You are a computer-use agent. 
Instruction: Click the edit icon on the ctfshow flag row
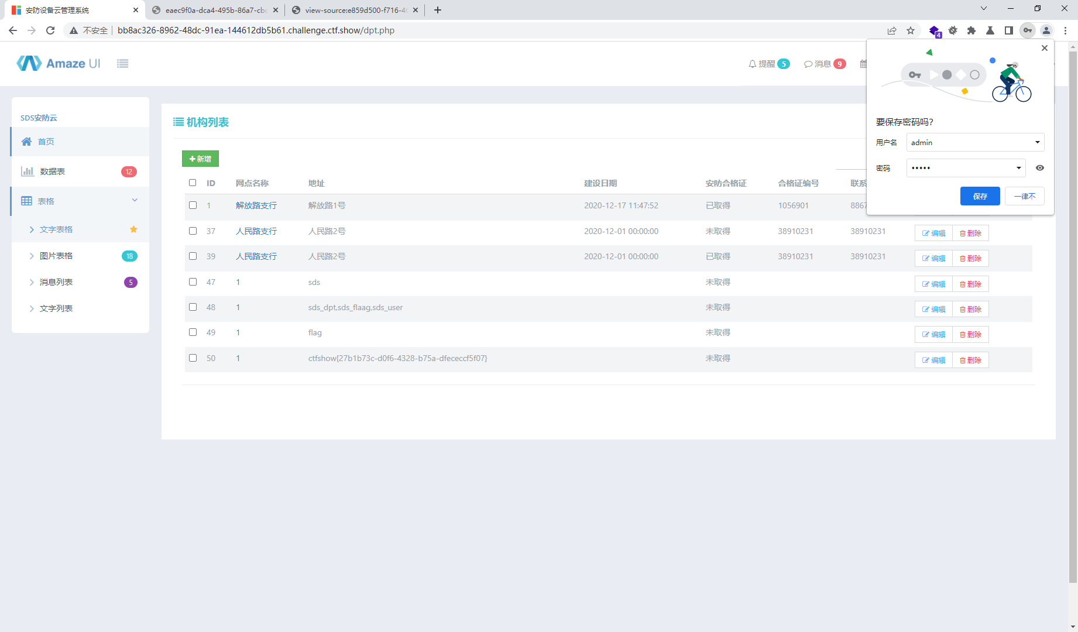coord(933,360)
